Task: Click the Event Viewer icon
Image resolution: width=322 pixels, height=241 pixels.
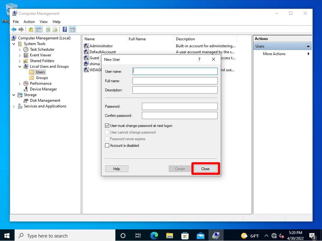Action: (x=26, y=55)
